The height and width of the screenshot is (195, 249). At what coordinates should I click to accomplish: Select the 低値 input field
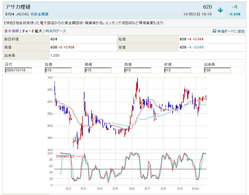(138, 70)
